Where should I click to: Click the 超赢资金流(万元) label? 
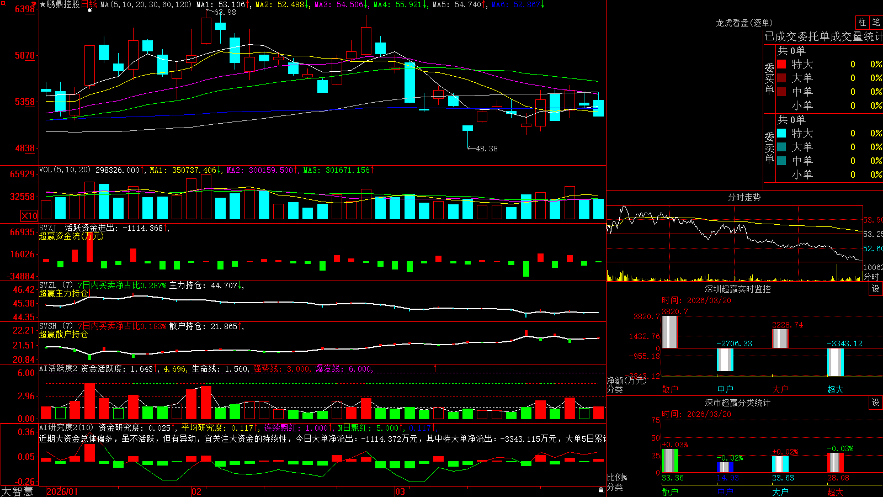pos(71,236)
